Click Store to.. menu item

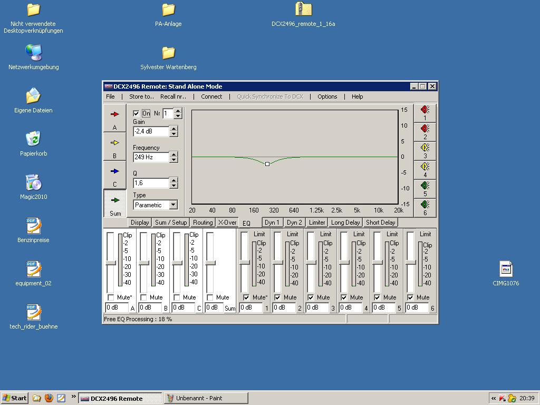tap(141, 97)
